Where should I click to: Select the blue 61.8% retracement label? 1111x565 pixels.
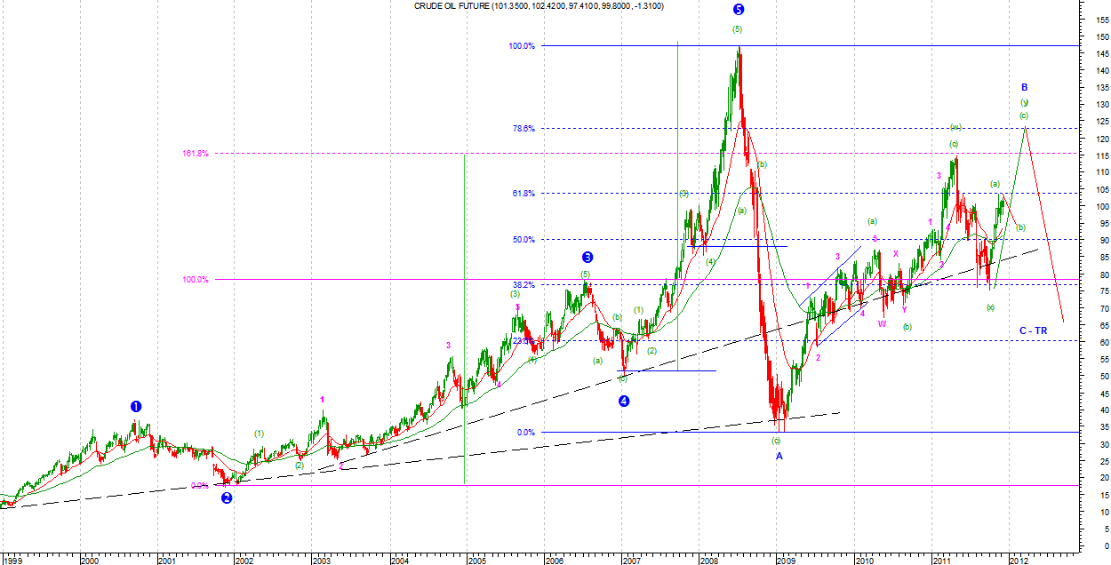tap(524, 194)
